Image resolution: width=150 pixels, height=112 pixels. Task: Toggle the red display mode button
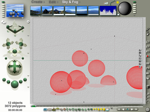[x=148, y=56]
